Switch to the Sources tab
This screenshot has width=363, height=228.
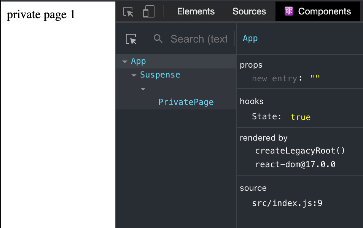(x=249, y=11)
